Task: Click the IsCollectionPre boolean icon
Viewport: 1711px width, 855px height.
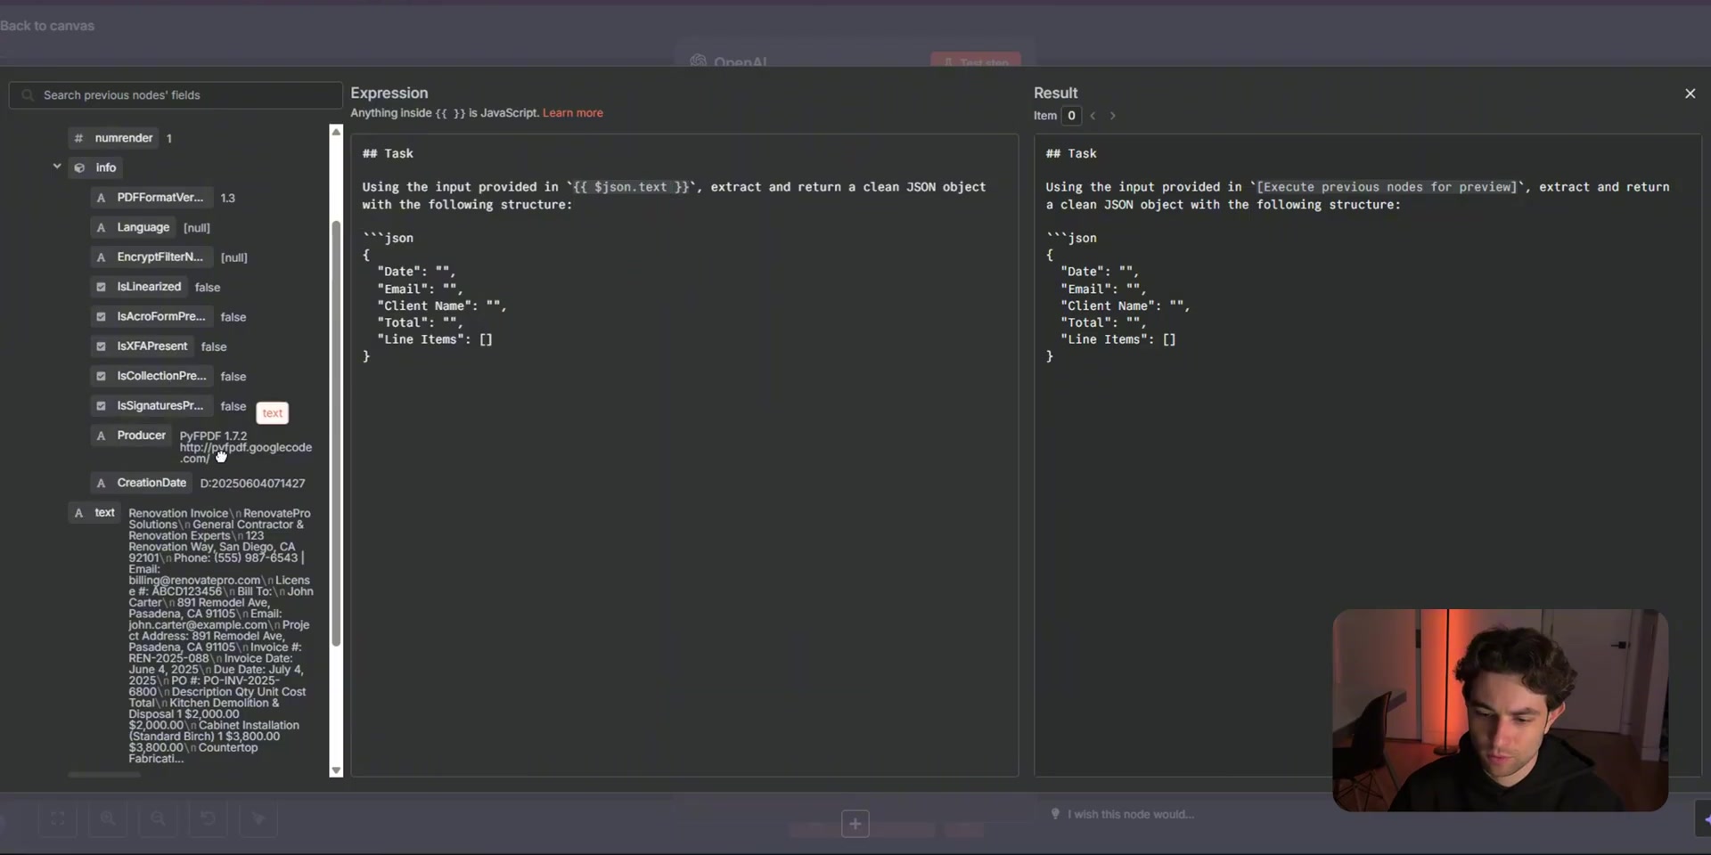Action: 101,376
